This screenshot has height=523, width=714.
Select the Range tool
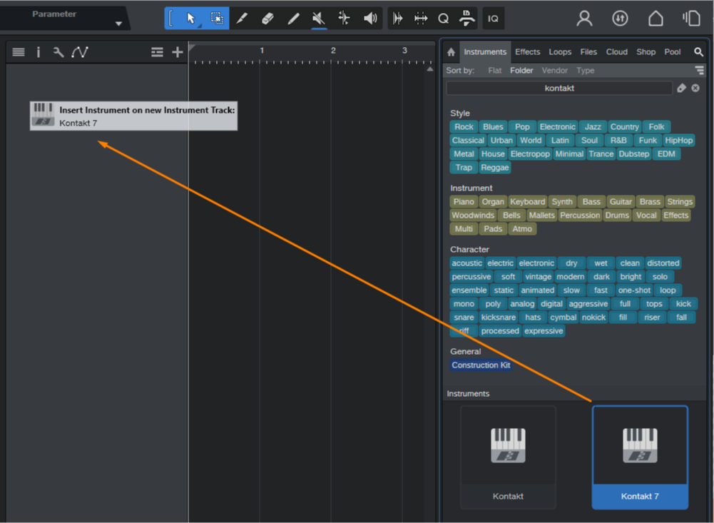tap(217, 19)
